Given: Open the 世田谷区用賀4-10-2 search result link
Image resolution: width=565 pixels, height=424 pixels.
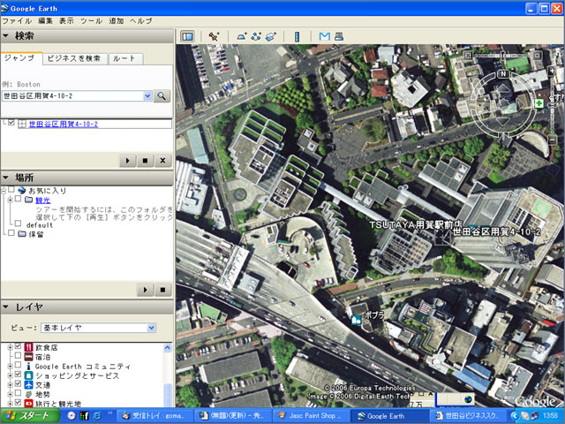Looking at the screenshot, I should [x=63, y=124].
